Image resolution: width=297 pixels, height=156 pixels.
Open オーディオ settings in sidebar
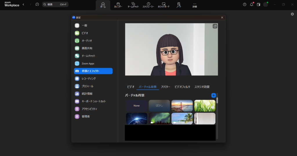87,41
